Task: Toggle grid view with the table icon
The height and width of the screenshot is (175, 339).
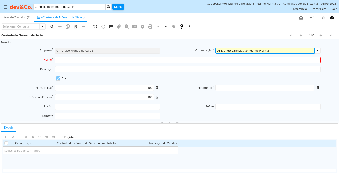Action: (x=111, y=26)
